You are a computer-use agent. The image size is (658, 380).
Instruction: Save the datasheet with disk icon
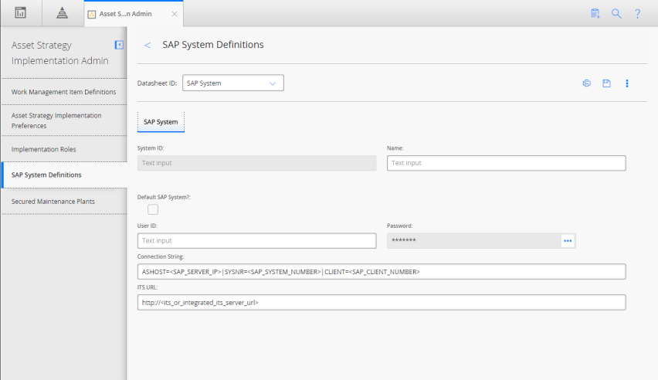[607, 83]
